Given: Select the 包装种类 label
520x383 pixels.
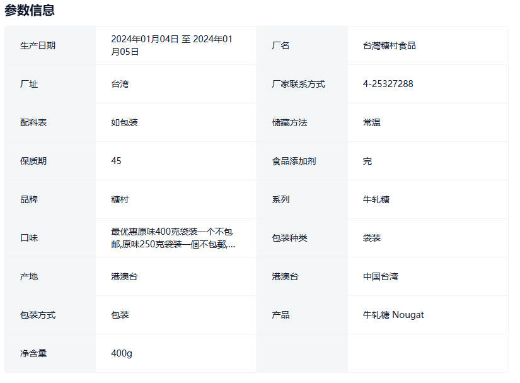Looking at the screenshot, I should (289, 238).
